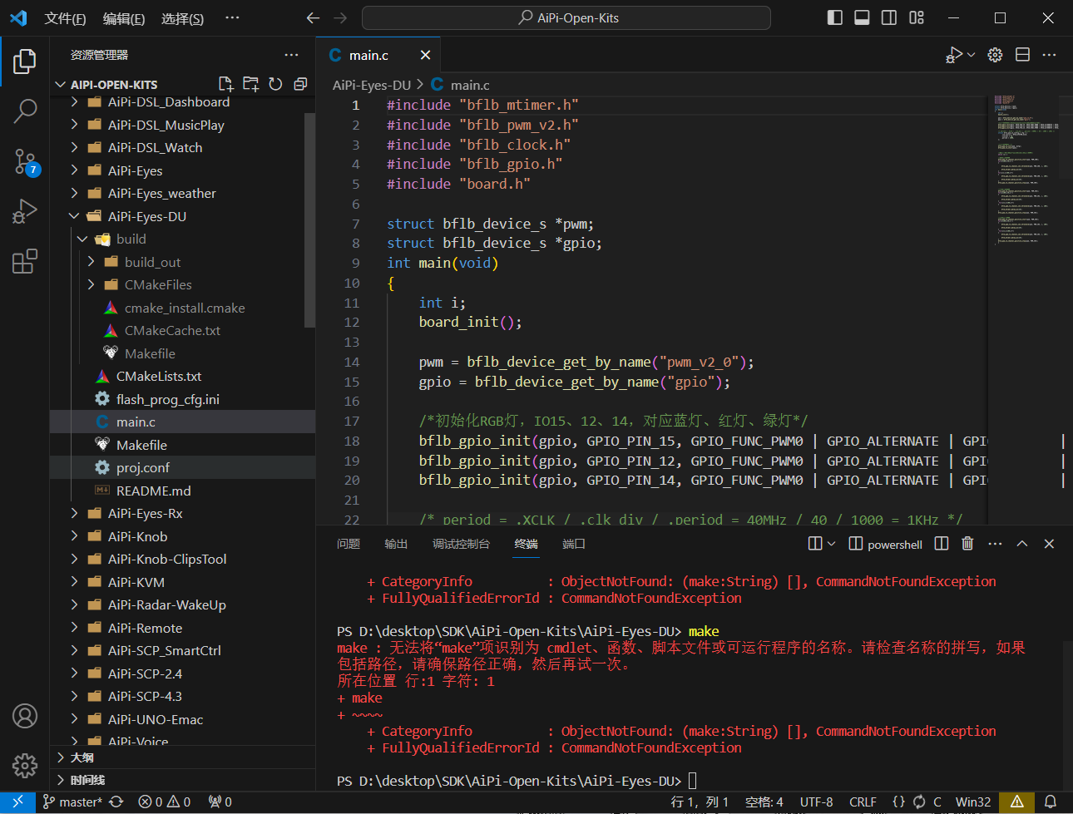This screenshot has width=1073, height=814.
Task: Open the Explorer view in activity bar
Action: [x=25, y=61]
